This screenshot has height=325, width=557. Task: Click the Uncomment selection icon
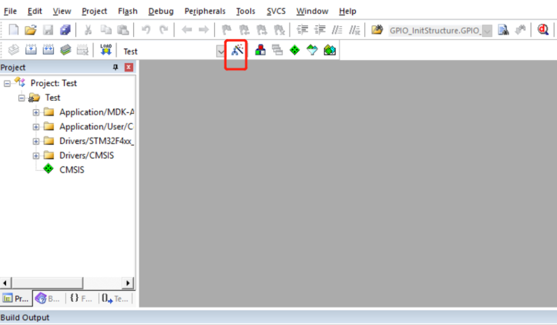[354, 30]
